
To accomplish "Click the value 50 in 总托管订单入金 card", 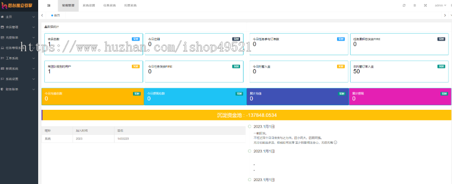I will (357, 71).
